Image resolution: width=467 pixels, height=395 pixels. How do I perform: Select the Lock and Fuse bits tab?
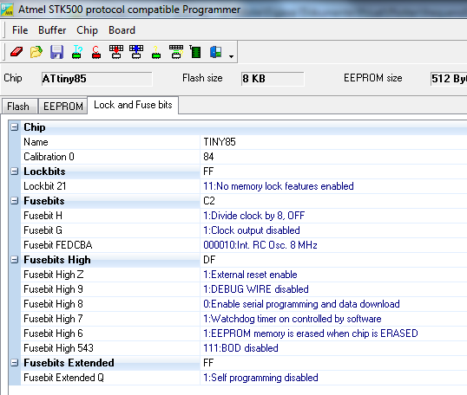coord(133,105)
